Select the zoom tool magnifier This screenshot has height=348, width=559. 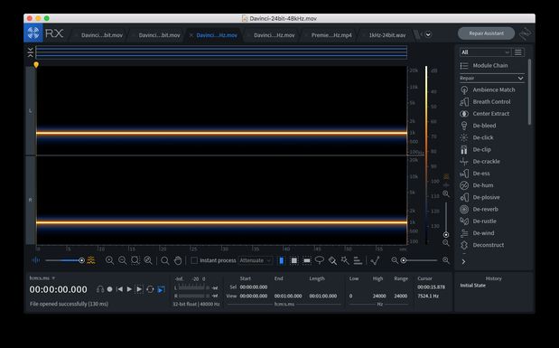point(164,260)
